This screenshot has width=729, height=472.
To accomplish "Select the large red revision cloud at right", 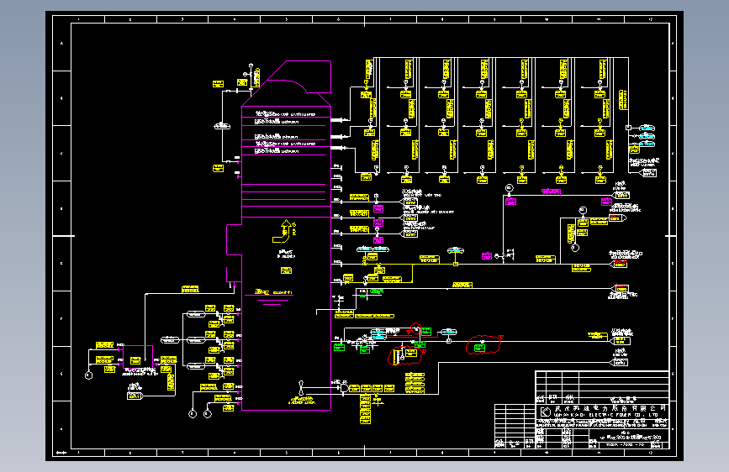I will click(x=483, y=345).
